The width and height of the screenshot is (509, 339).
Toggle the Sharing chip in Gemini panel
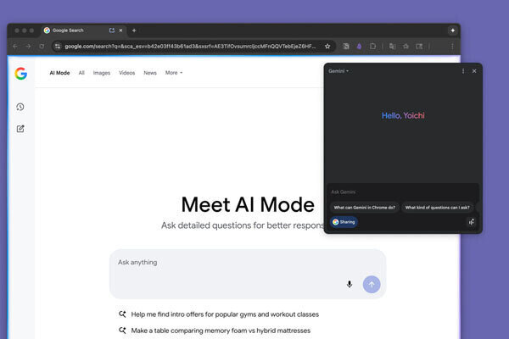click(x=344, y=222)
